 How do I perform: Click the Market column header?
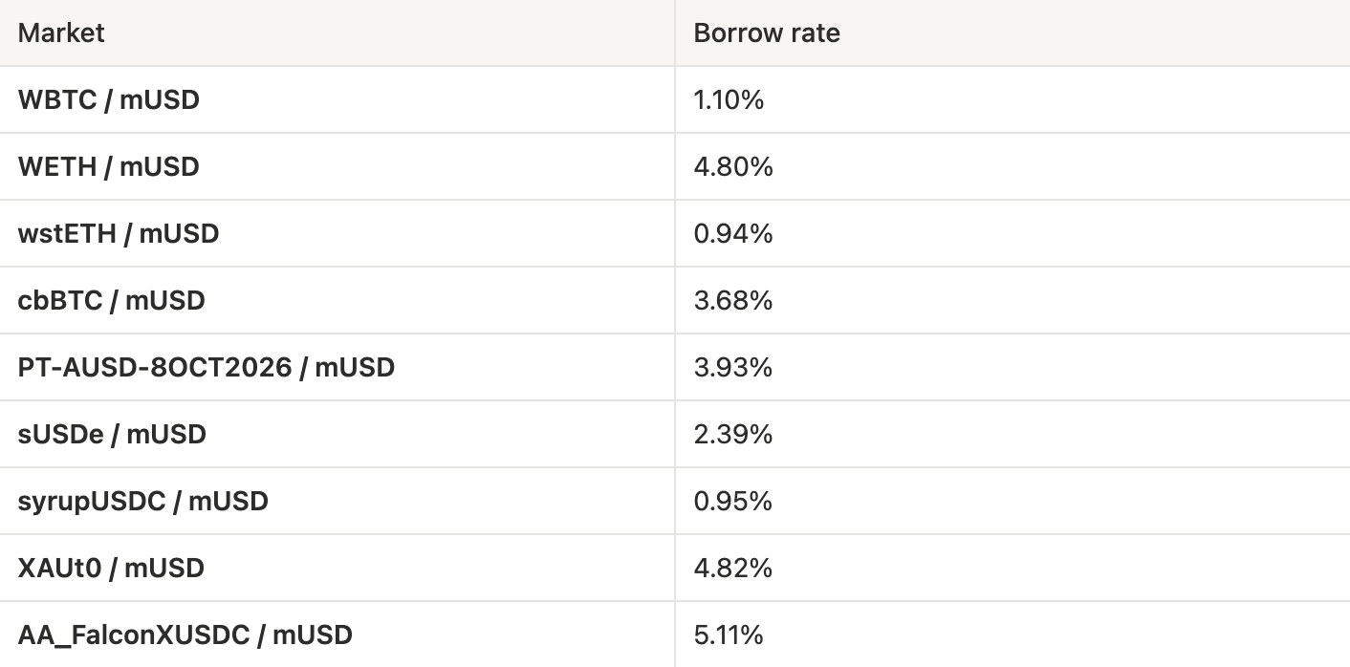click(337, 32)
